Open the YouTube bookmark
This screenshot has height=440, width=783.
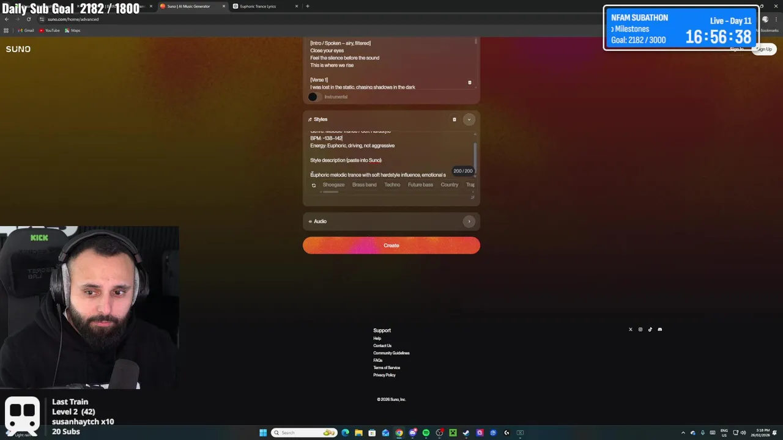point(50,30)
